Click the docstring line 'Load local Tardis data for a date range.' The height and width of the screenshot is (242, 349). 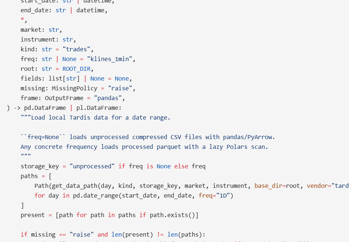[101, 118]
